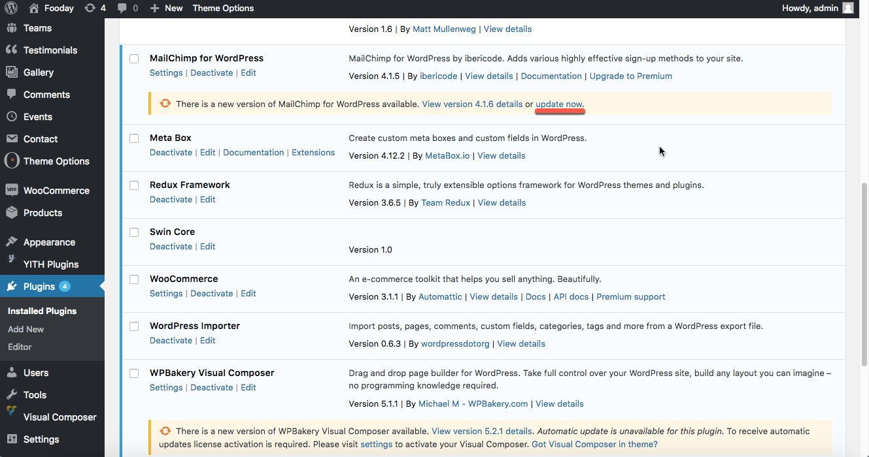The height and width of the screenshot is (457, 869).
Task: Open Users via its person icon
Action: (12, 373)
